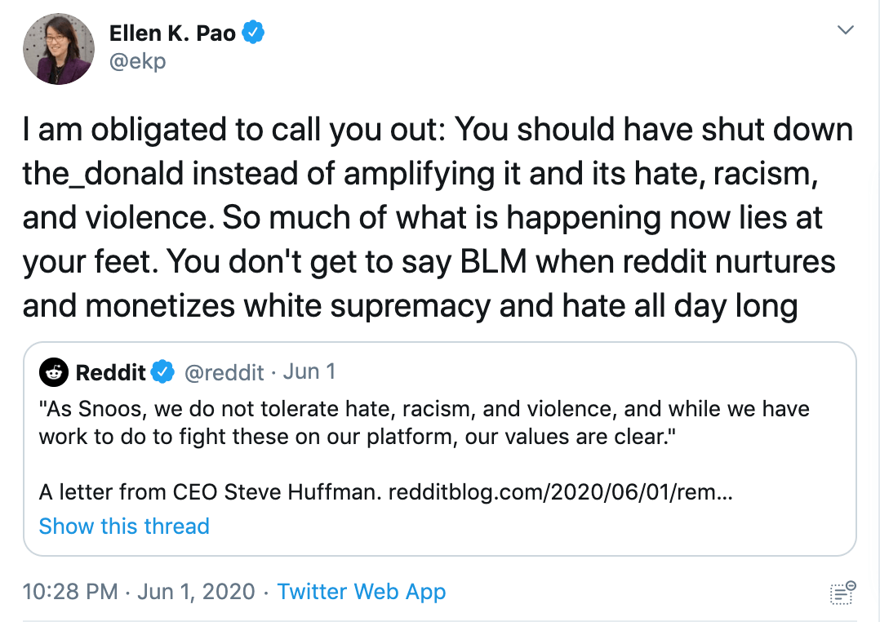Viewport: 880px width, 622px height.
Task: Open the Reddit account name in quoted tweet
Action: pyautogui.click(x=110, y=372)
